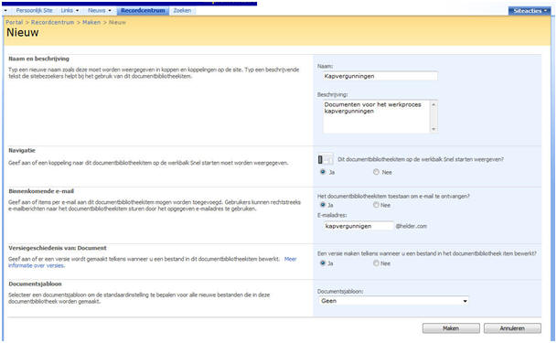Click the @helder.com domain text
The height and width of the screenshot is (343, 557).
(x=412, y=226)
